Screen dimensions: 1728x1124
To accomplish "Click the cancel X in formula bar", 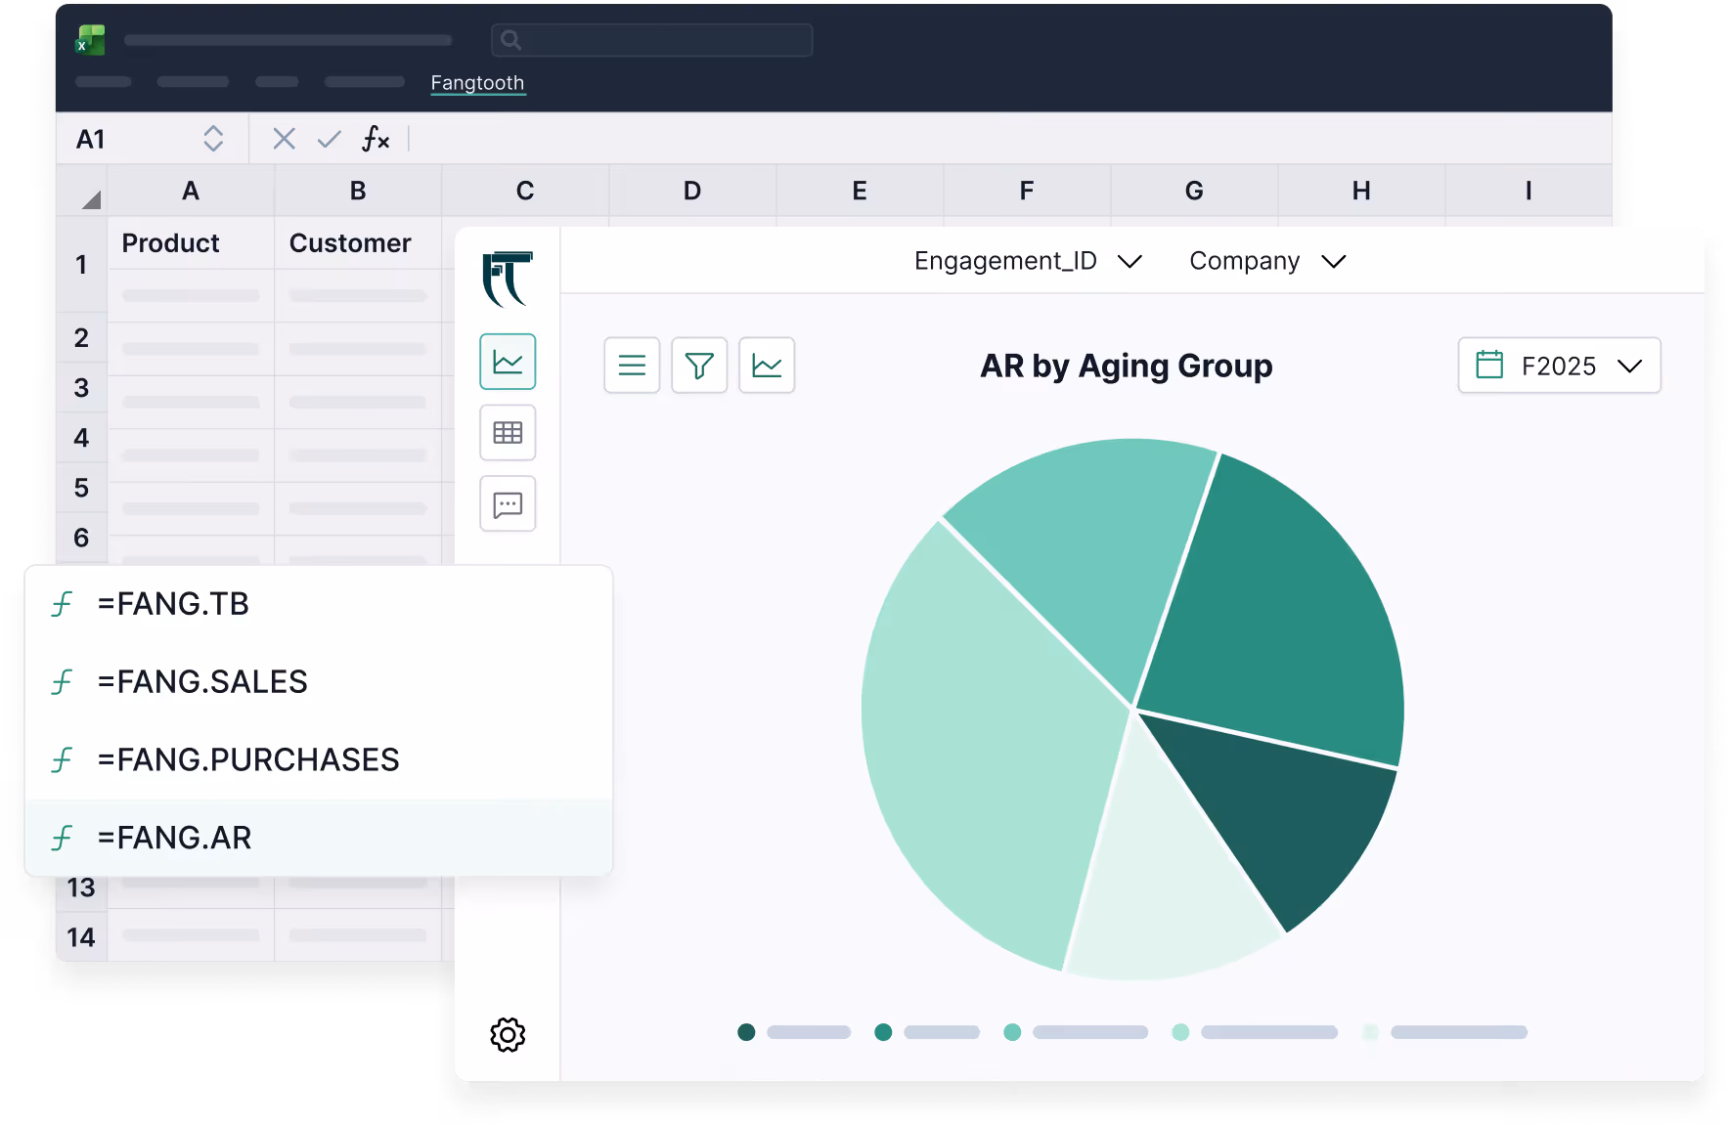I will [x=284, y=139].
